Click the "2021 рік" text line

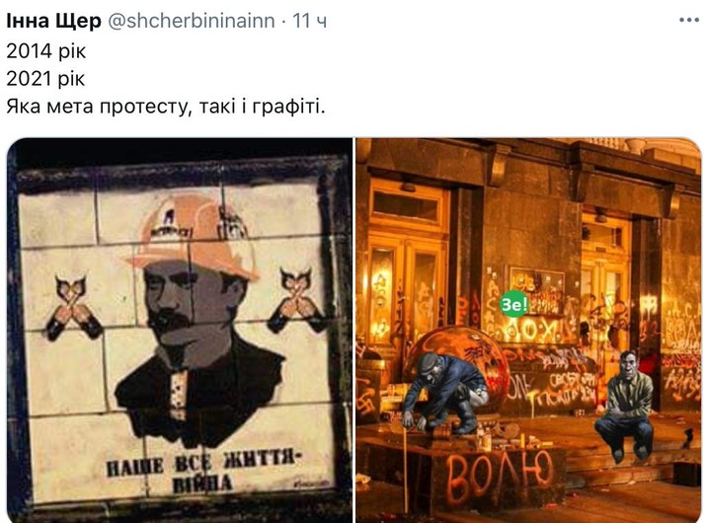(x=45, y=79)
